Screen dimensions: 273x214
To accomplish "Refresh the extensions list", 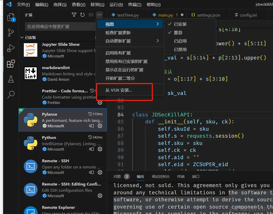I will point(82,15).
